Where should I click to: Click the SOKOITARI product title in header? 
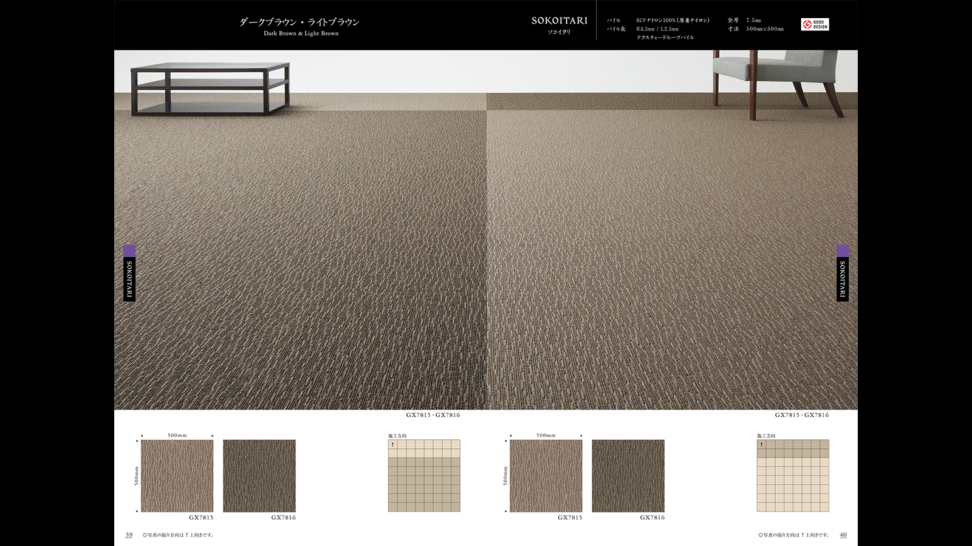[560, 21]
